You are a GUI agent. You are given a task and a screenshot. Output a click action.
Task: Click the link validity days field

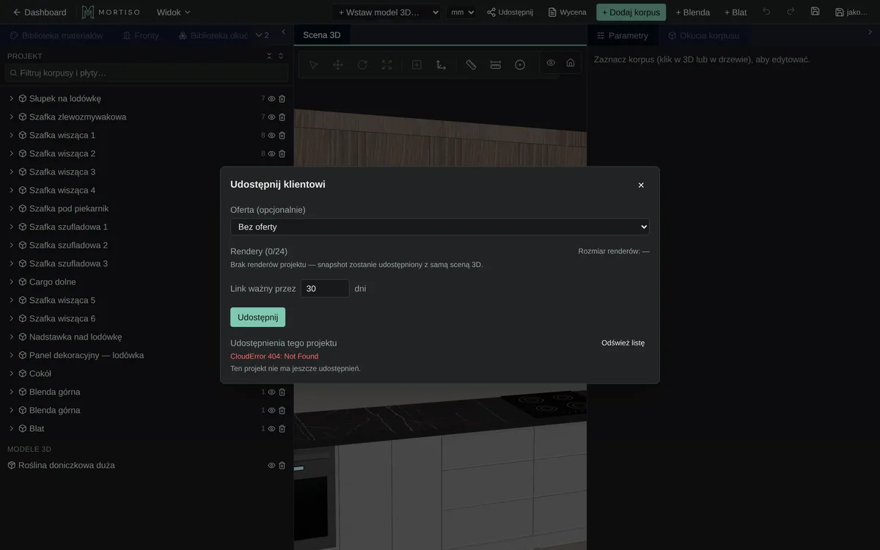[325, 288]
